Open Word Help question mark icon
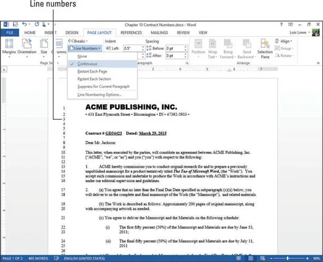The width and height of the screenshot is (323, 262). [281, 24]
